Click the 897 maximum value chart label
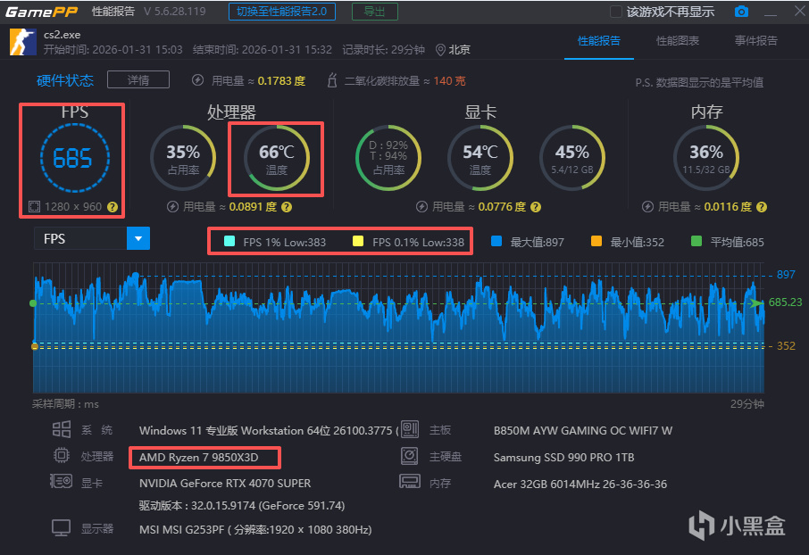 pos(786,275)
